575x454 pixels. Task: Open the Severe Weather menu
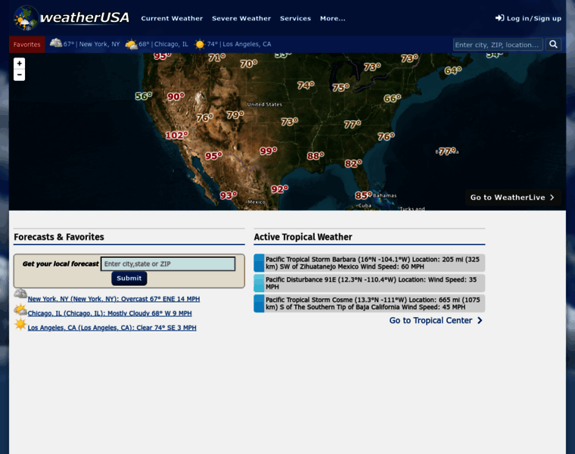click(x=241, y=18)
